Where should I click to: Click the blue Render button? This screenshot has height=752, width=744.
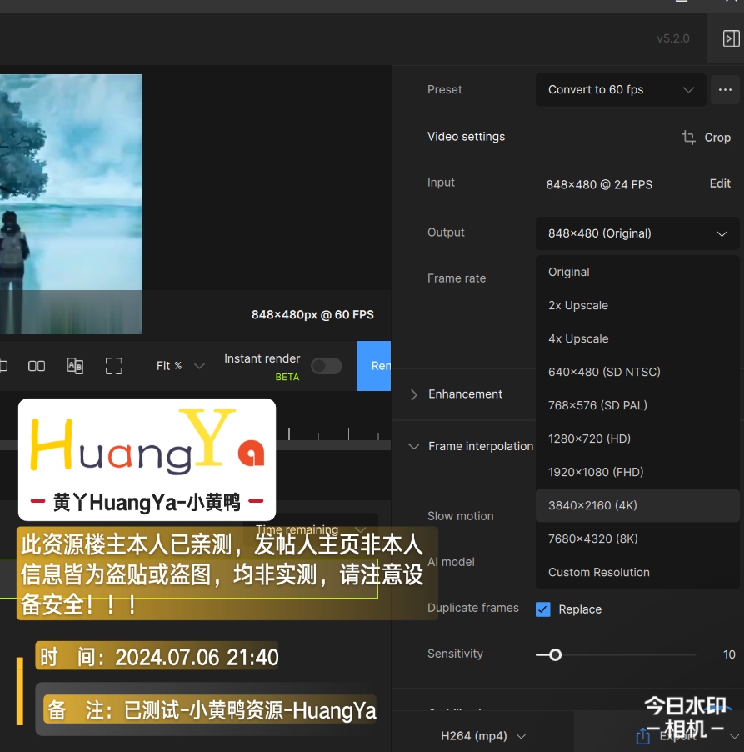(373, 366)
